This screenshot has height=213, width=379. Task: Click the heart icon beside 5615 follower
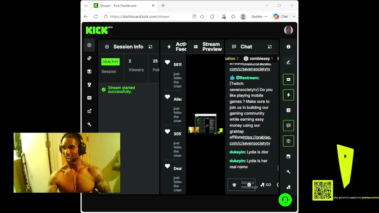tap(167, 62)
